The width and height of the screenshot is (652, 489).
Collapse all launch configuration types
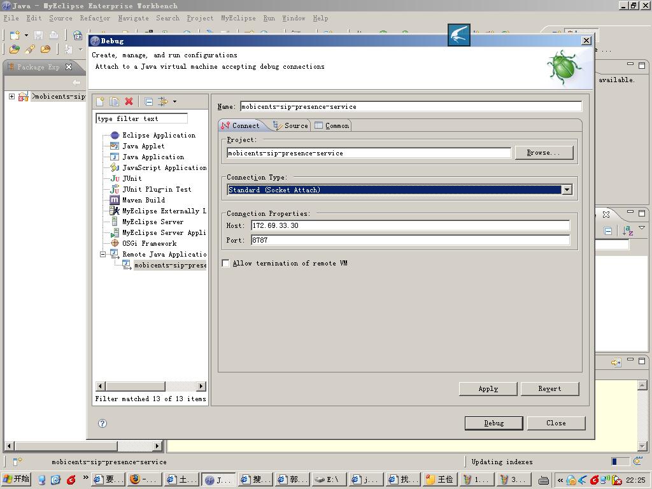point(148,101)
